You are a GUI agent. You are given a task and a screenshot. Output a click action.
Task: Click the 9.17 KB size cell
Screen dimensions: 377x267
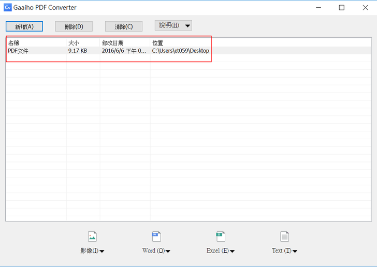tap(78, 51)
